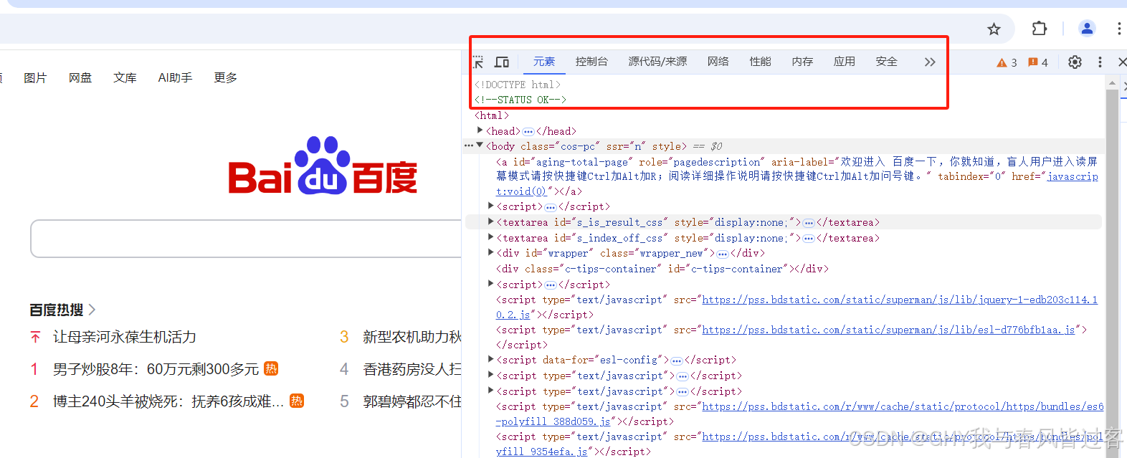Image resolution: width=1127 pixels, height=458 pixels.
Task: Click the Baidu logo
Action: click(323, 166)
